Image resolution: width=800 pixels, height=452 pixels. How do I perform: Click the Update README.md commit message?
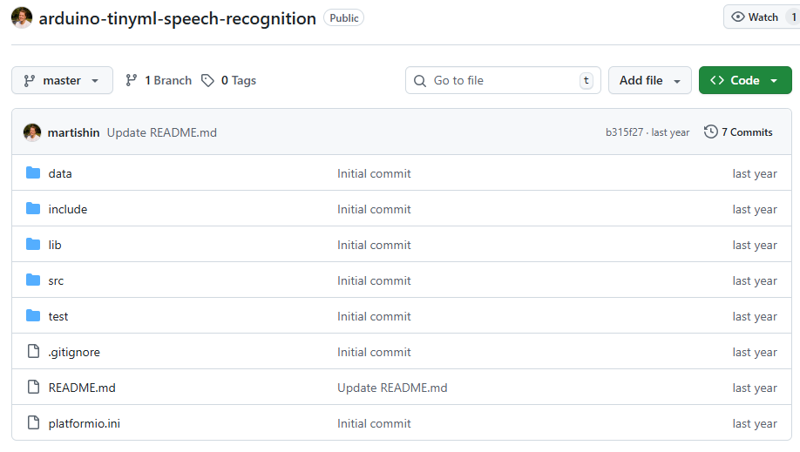(162, 132)
